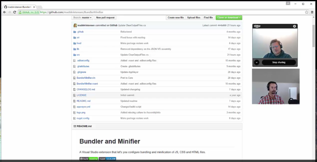This screenshot has height=162, width=317.
Task: Select the madskristensen/BundlerMinifier tab
Action: (x=19, y=7)
